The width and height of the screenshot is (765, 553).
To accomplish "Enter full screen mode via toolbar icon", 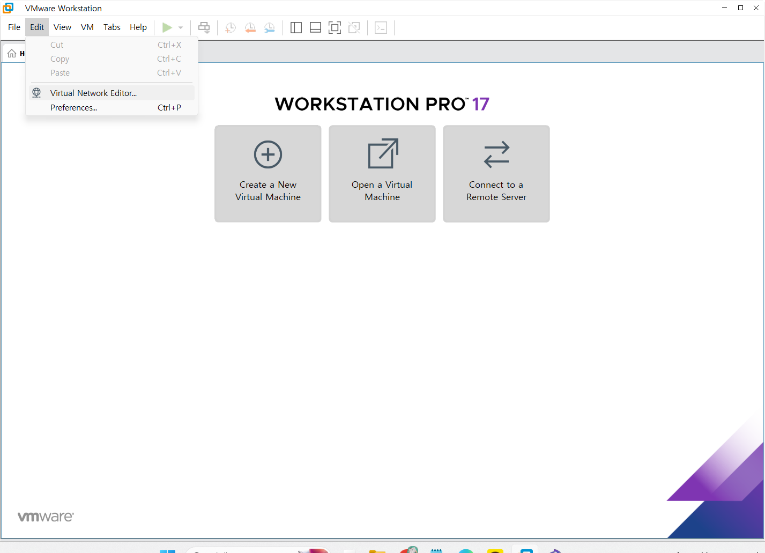I will (335, 27).
